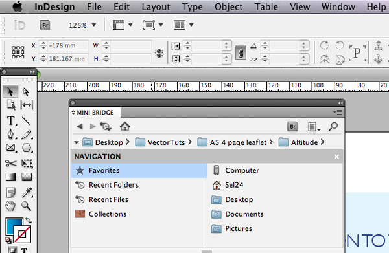Image resolution: width=389 pixels, height=253 pixels.
Task: Select the Line tool
Action: [x=27, y=121]
